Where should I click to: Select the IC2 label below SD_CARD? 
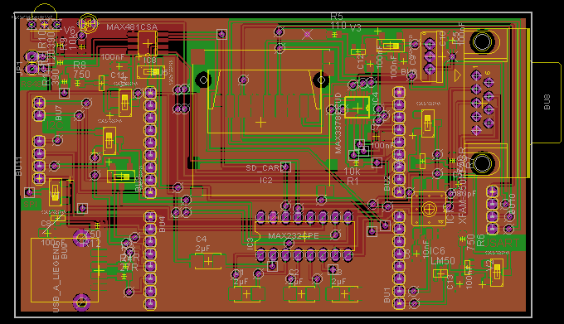[x=266, y=181]
